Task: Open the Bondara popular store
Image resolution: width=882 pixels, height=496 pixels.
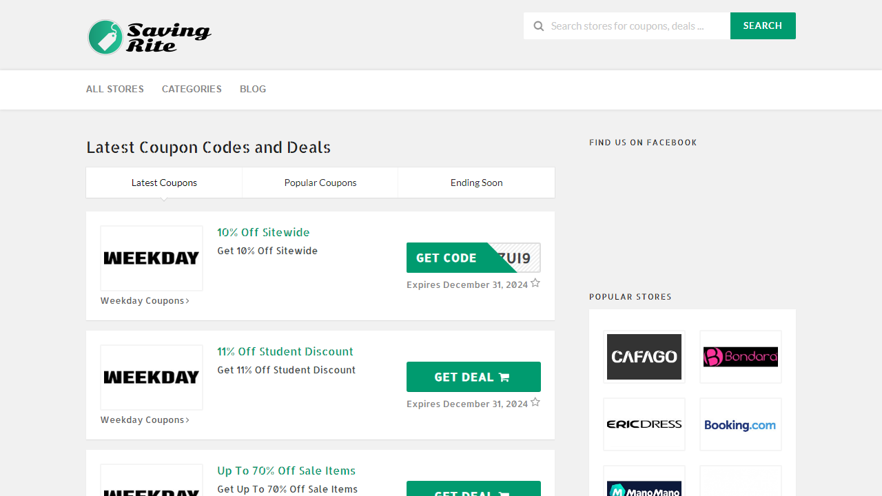Action: pyautogui.click(x=740, y=356)
